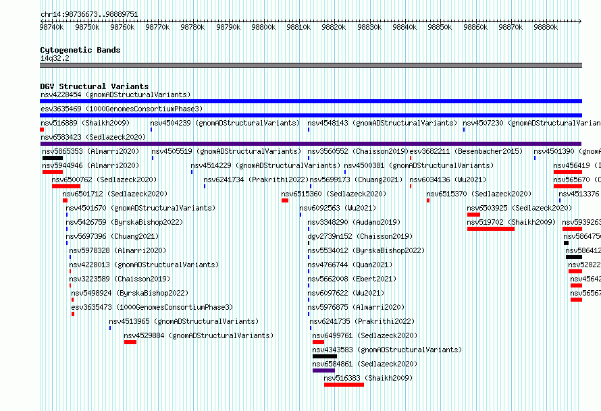Screen dimensions: 601x411
Task: Click the purple nsv6583423 variant bar
Action: coord(311,144)
